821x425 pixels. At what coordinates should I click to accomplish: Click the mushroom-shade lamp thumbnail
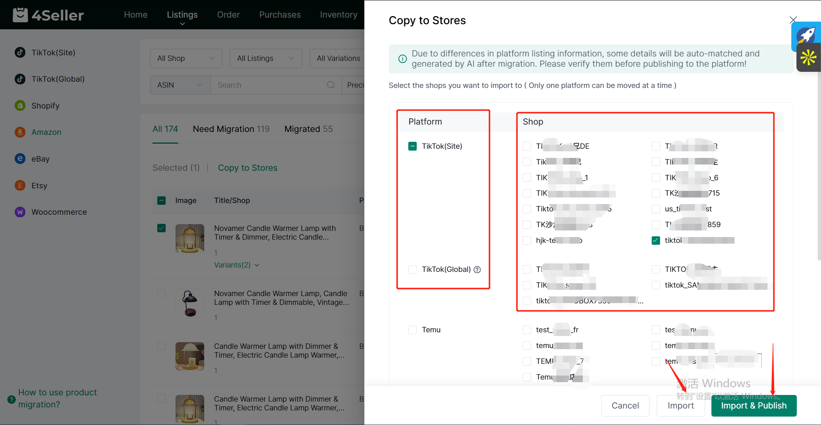190,356
